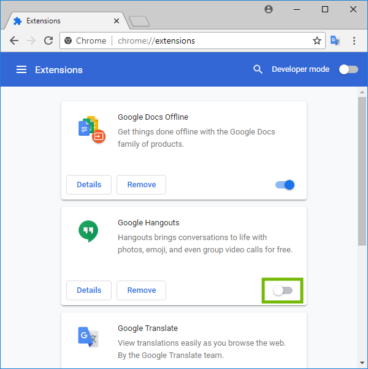Click the Google Translate extension card icon
This screenshot has width=368, height=369.
[88, 336]
